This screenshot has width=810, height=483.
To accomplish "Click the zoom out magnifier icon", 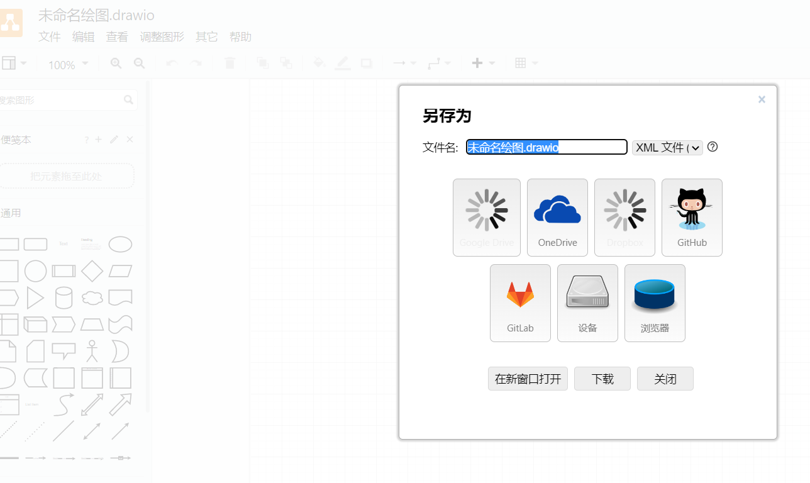I will pyautogui.click(x=140, y=63).
